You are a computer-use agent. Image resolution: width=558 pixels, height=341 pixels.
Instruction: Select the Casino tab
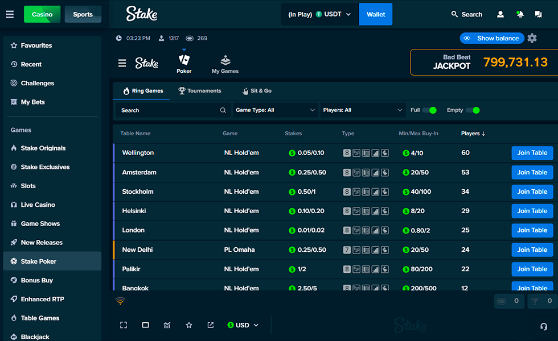pos(42,14)
